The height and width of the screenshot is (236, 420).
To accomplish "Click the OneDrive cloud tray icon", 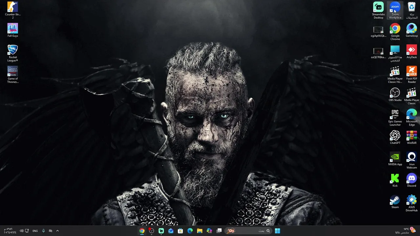I will [x=51, y=231].
